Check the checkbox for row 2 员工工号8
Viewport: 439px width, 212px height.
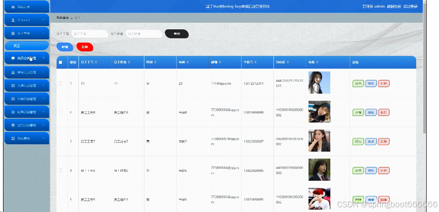(x=61, y=112)
